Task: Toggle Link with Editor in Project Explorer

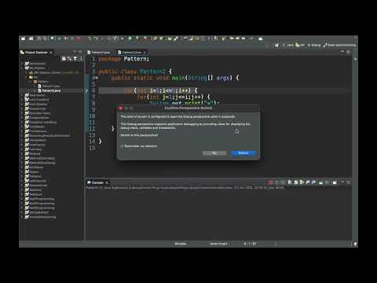Action: coord(69,59)
